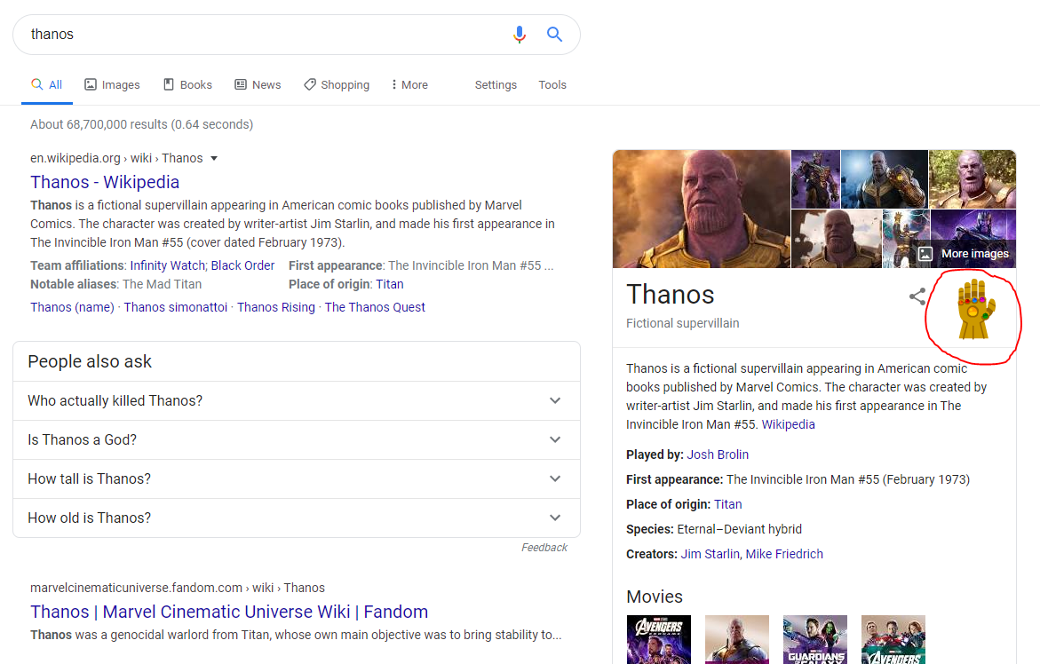Screen dimensions: 1040x664
Task: Open the dropdown arrow beside the Wikipedia URL
Action: [x=213, y=158]
